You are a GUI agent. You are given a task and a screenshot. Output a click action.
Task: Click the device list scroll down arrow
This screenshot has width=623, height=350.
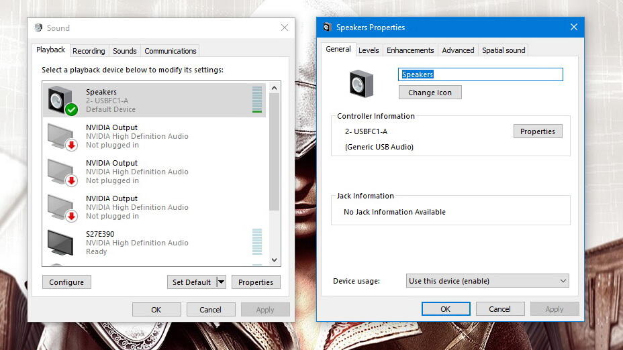pyautogui.click(x=274, y=260)
